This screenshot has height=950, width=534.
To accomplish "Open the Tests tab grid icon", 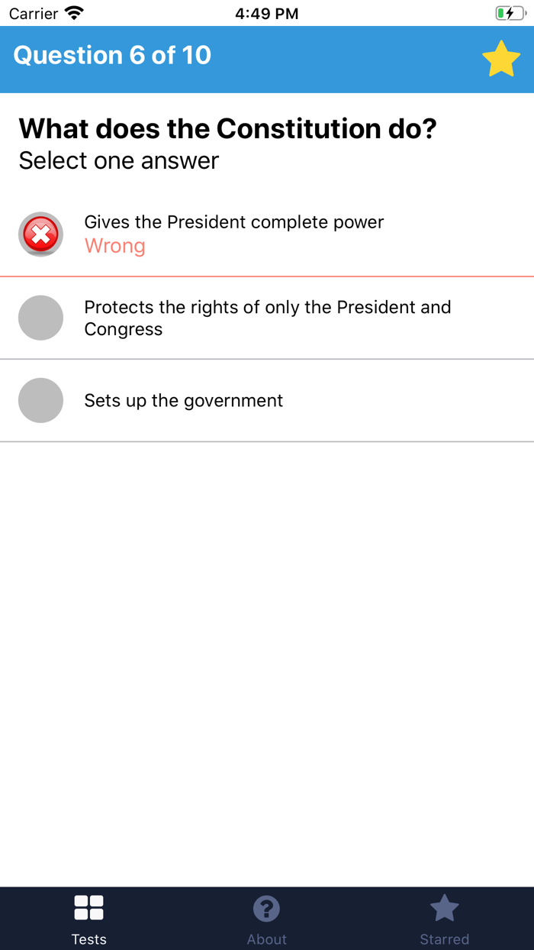I will (88, 907).
